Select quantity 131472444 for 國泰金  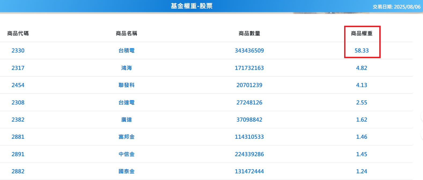(x=249, y=171)
